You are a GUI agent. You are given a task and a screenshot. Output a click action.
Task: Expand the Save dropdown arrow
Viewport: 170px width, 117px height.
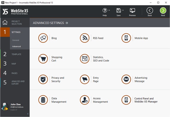tap(123, 10)
